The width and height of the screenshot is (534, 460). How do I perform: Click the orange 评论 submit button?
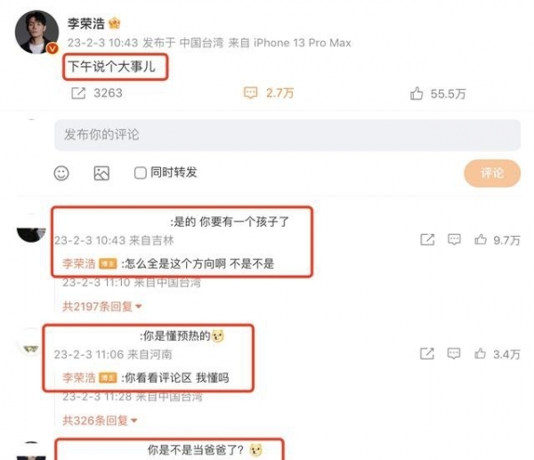point(492,173)
